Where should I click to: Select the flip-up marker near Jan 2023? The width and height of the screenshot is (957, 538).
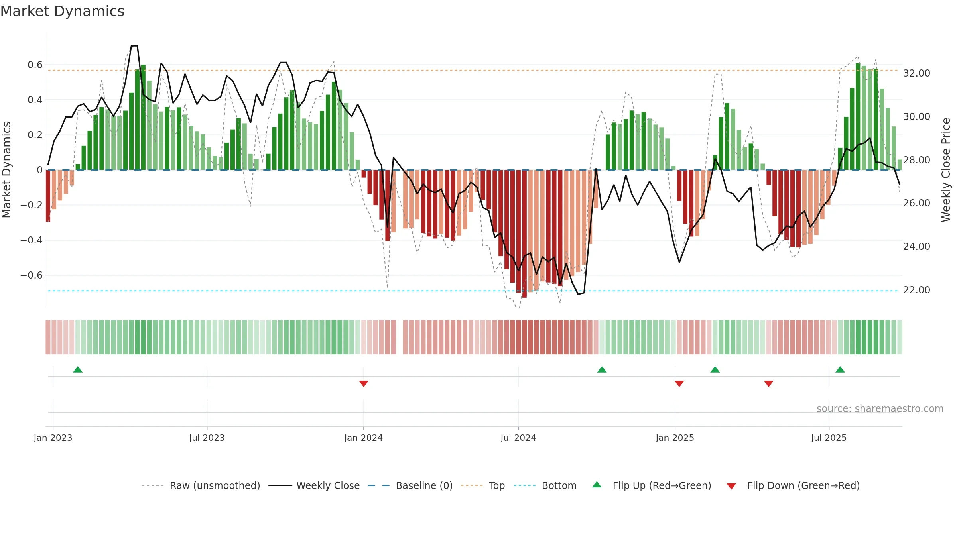coord(78,369)
